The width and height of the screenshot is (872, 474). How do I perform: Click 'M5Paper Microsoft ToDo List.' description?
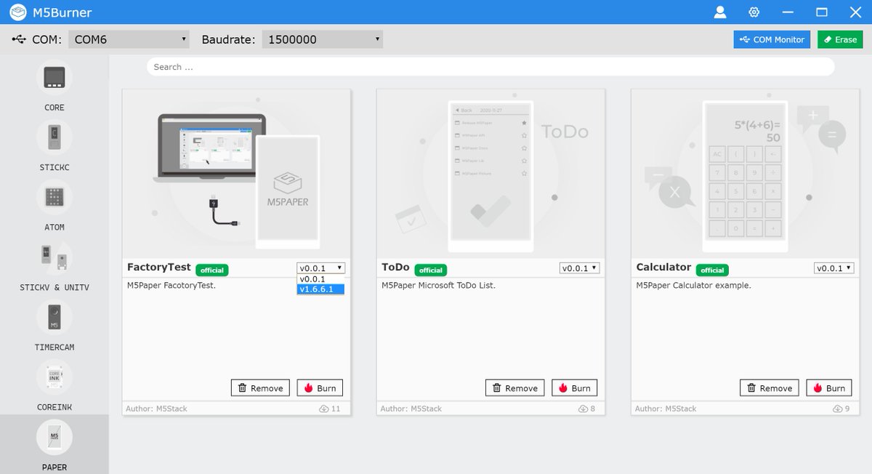pos(439,286)
